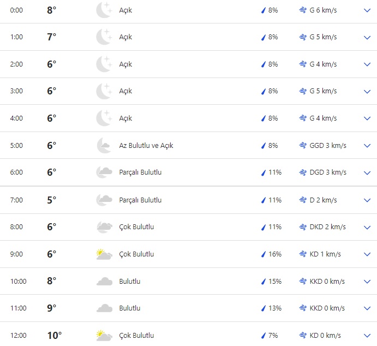The image size is (377, 346).
Task: Expand the 0:00 hourly forecast details
Action: pyautogui.click(x=367, y=10)
